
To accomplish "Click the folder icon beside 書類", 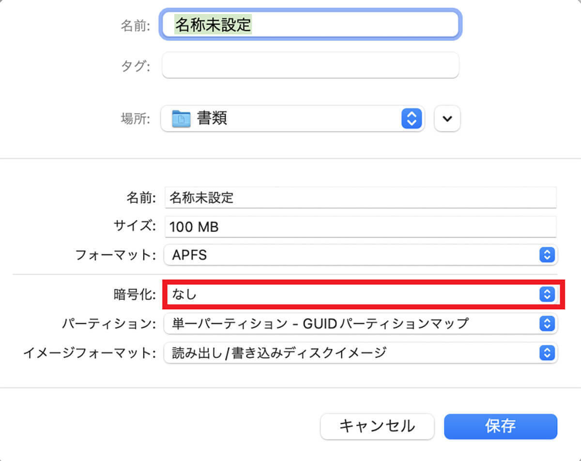I will [x=182, y=118].
